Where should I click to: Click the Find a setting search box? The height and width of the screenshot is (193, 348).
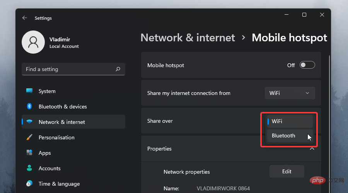point(70,69)
